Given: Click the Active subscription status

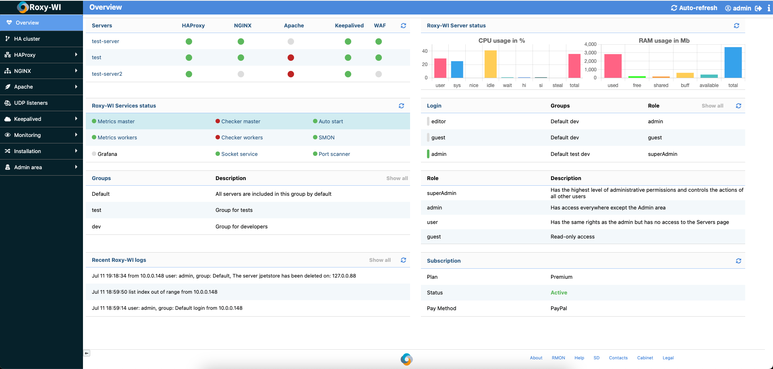Looking at the screenshot, I should pyautogui.click(x=559, y=292).
